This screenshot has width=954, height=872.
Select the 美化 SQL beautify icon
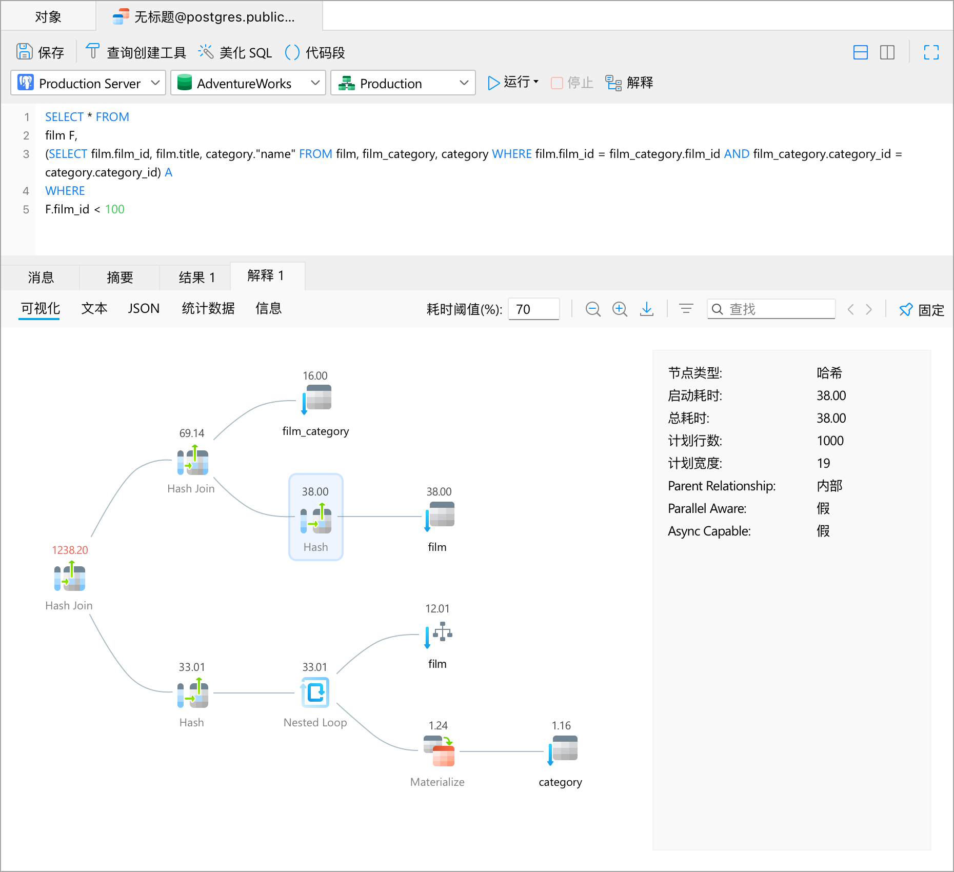click(206, 51)
